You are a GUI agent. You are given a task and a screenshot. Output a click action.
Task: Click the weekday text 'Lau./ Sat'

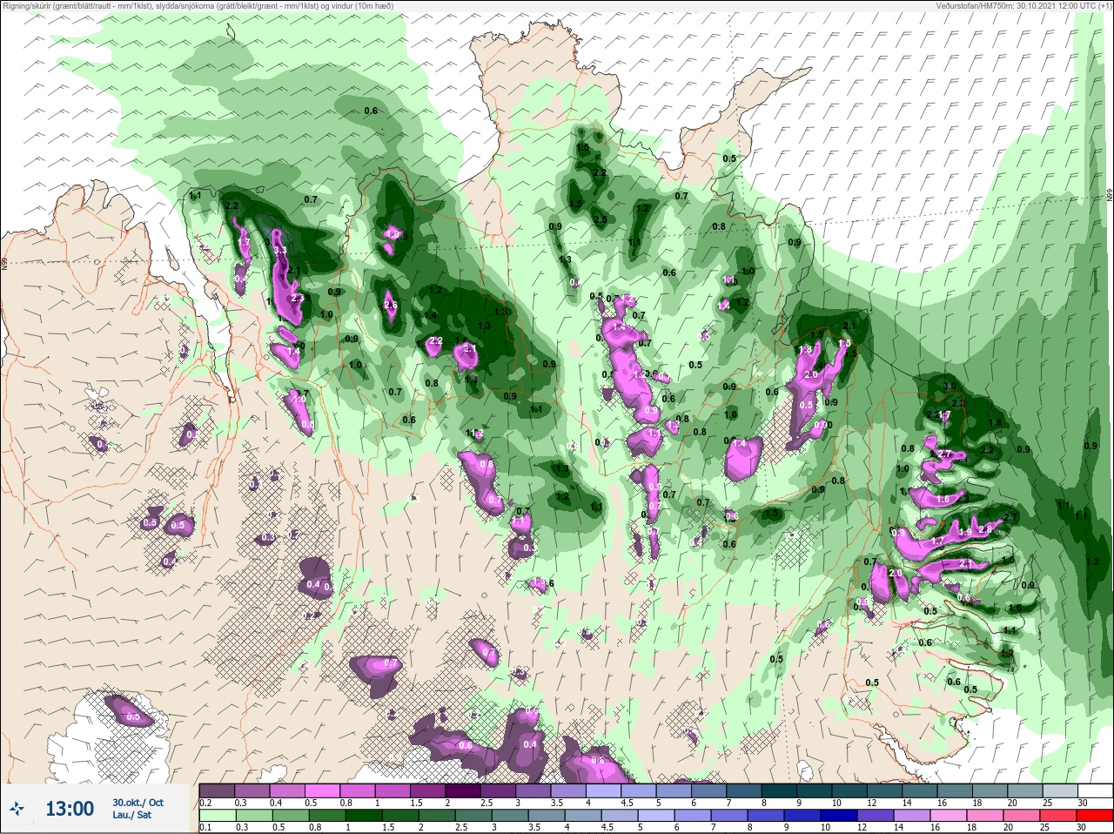[x=131, y=815]
